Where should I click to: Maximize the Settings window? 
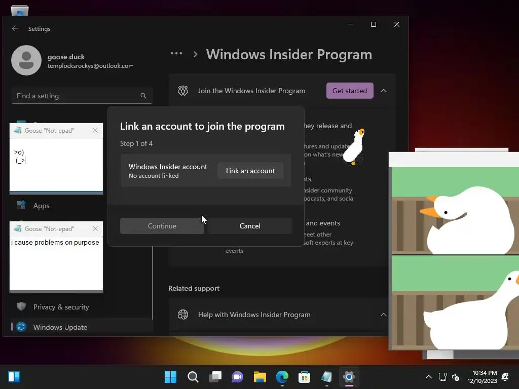coord(374,24)
